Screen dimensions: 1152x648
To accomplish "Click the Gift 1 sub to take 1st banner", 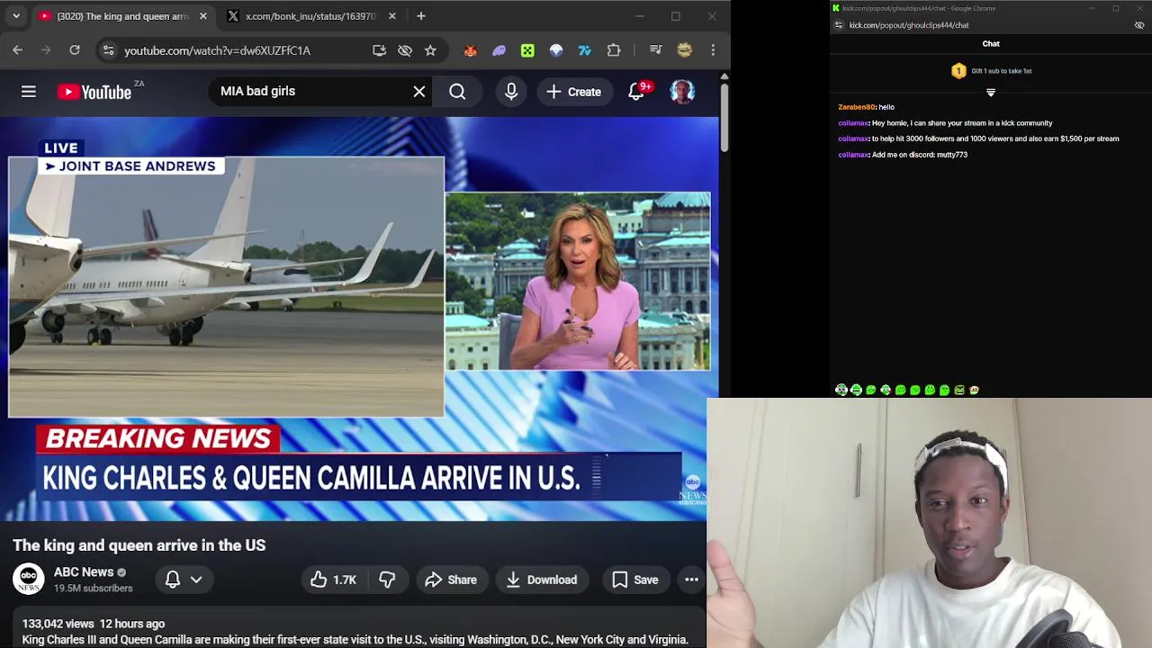I will click(x=991, y=71).
